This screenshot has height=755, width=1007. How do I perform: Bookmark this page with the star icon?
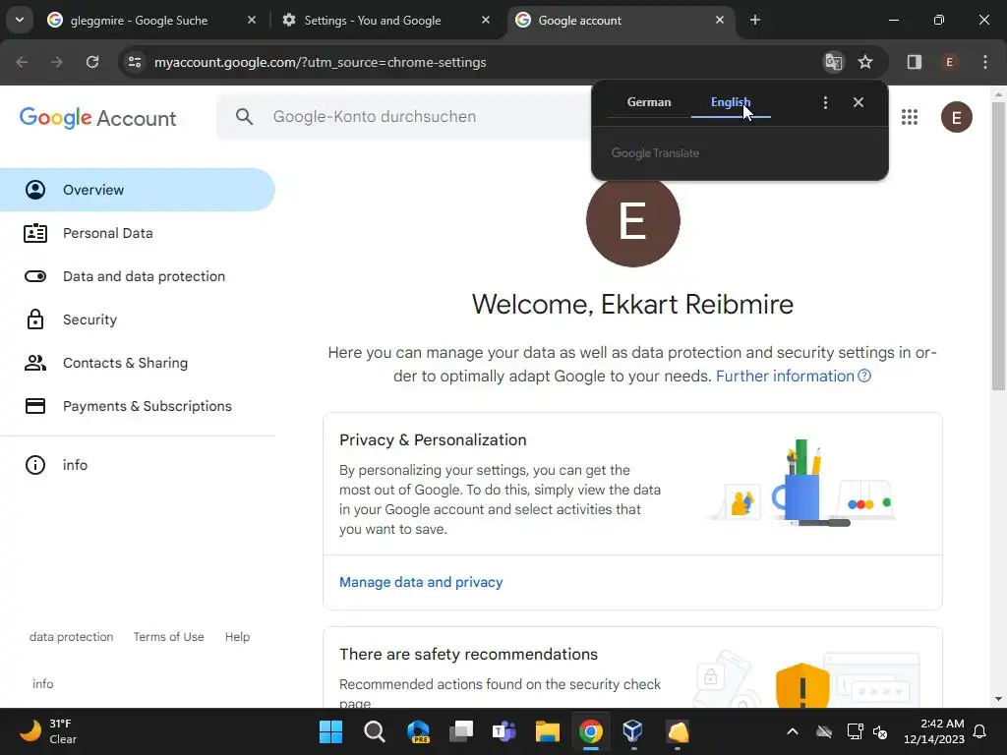(x=865, y=62)
